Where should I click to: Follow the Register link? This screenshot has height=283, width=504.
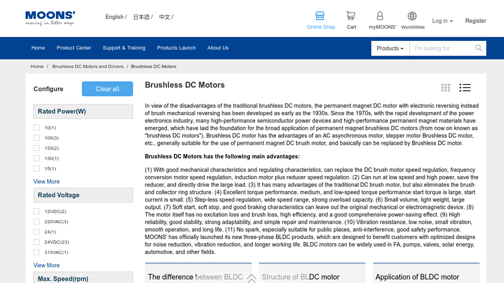pos(475,21)
